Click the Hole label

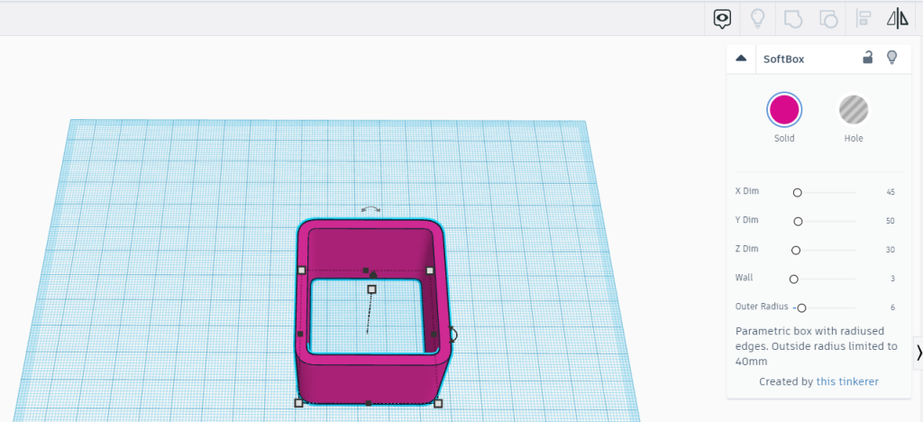click(853, 138)
